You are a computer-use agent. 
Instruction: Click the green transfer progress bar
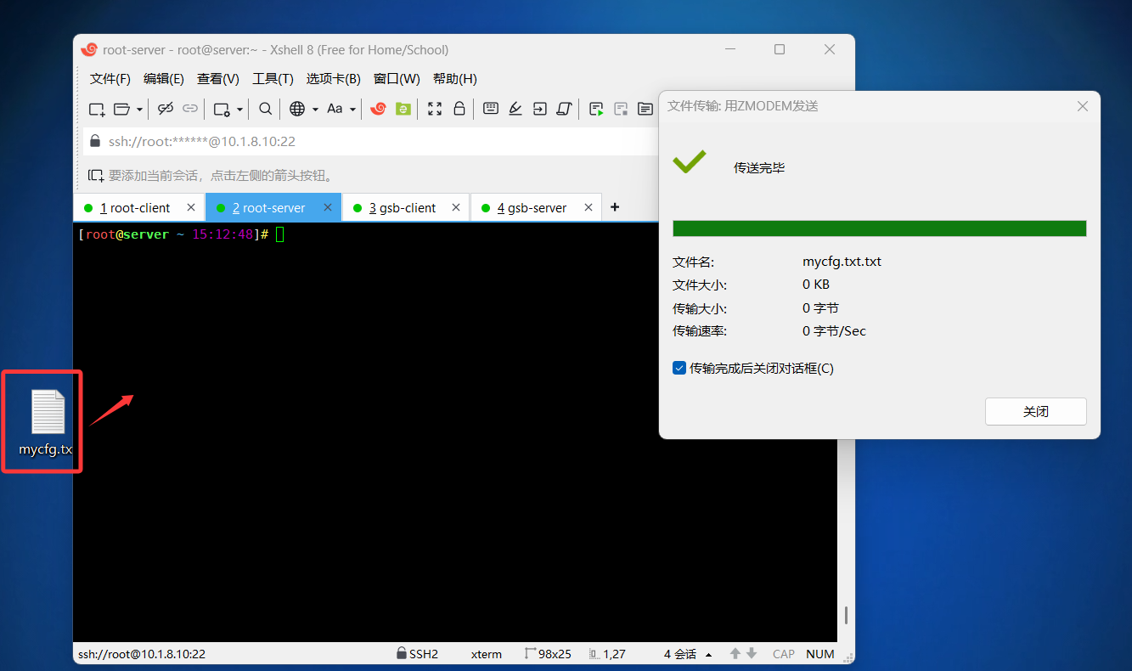[x=880, y=228]
